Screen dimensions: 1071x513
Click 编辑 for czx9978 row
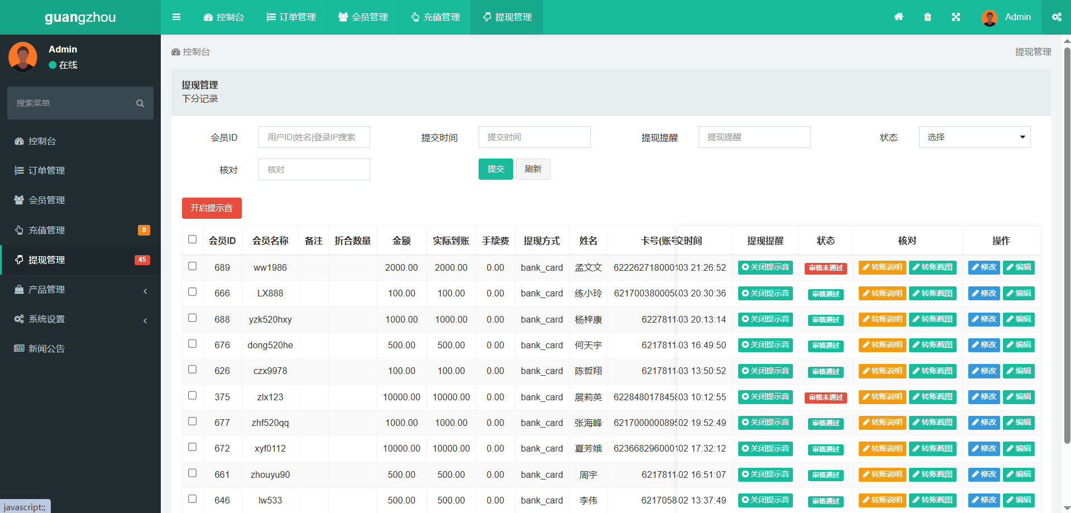(x=1019, y=371)
